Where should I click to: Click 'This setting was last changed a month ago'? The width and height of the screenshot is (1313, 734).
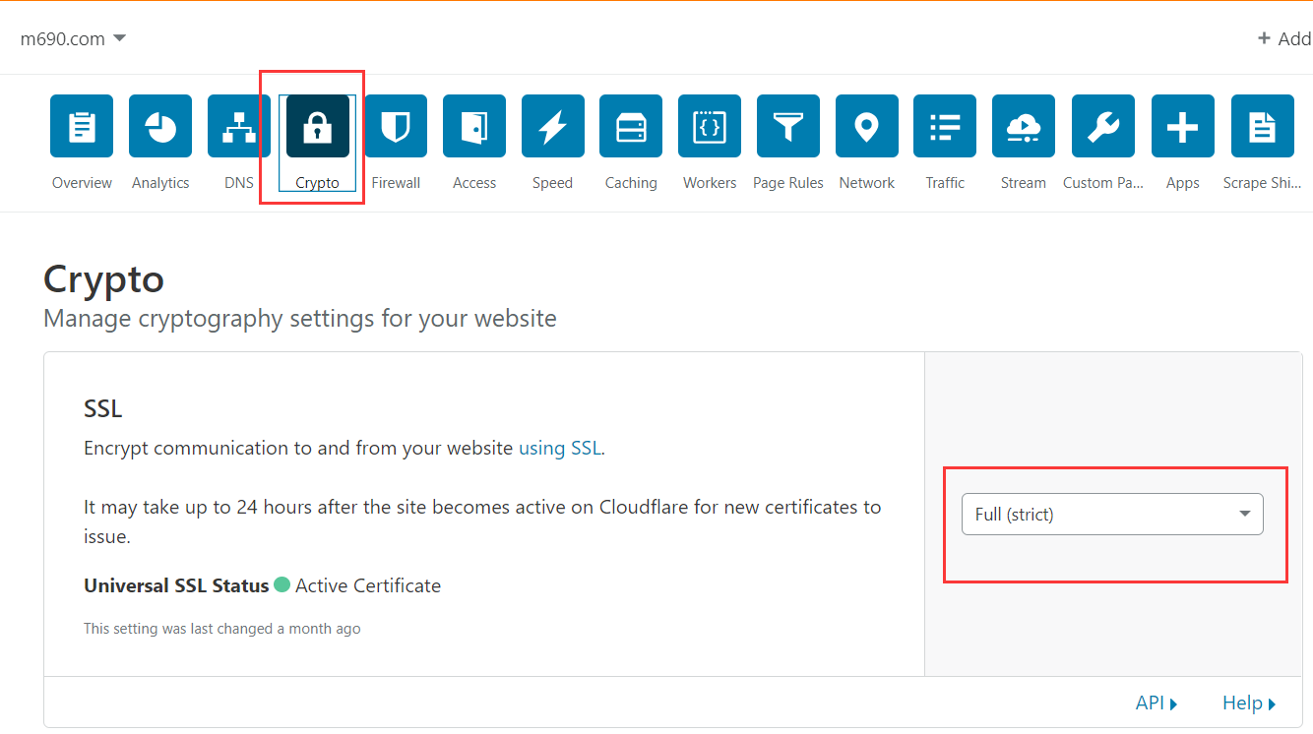(x=222, y=629)
